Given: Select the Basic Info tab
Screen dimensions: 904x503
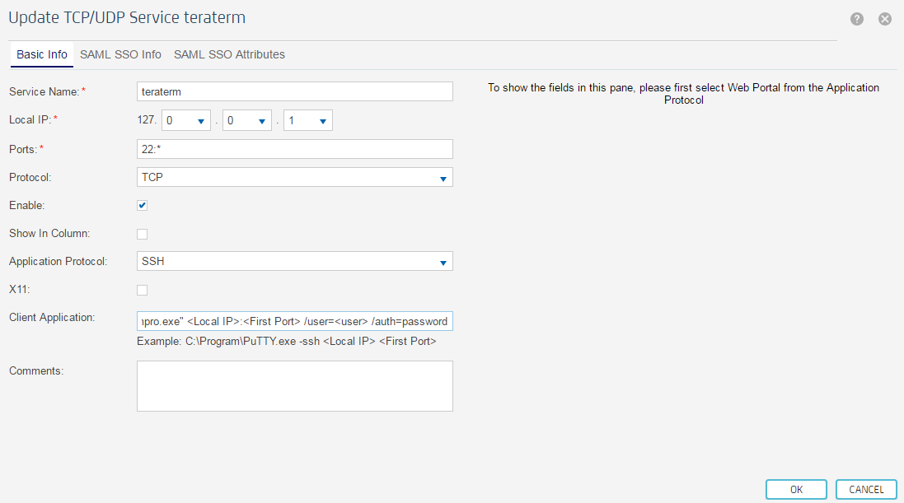Looking at the screenshot, I should 42,55.
